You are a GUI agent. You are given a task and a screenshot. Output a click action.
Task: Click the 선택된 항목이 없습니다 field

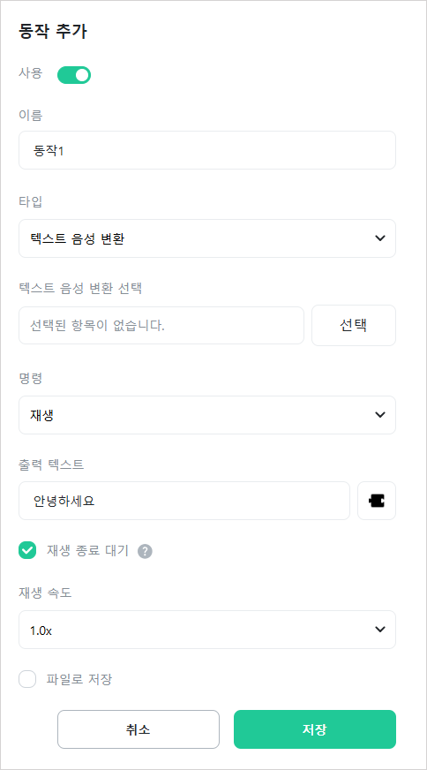(161, 325)
